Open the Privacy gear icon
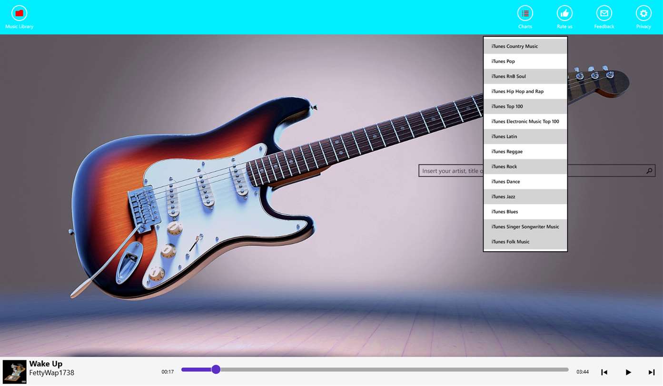 coord(643,13)
